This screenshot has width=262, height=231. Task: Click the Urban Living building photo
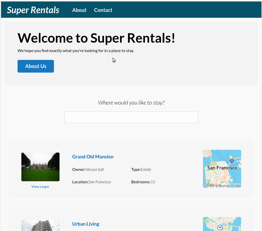pos(40,225)
